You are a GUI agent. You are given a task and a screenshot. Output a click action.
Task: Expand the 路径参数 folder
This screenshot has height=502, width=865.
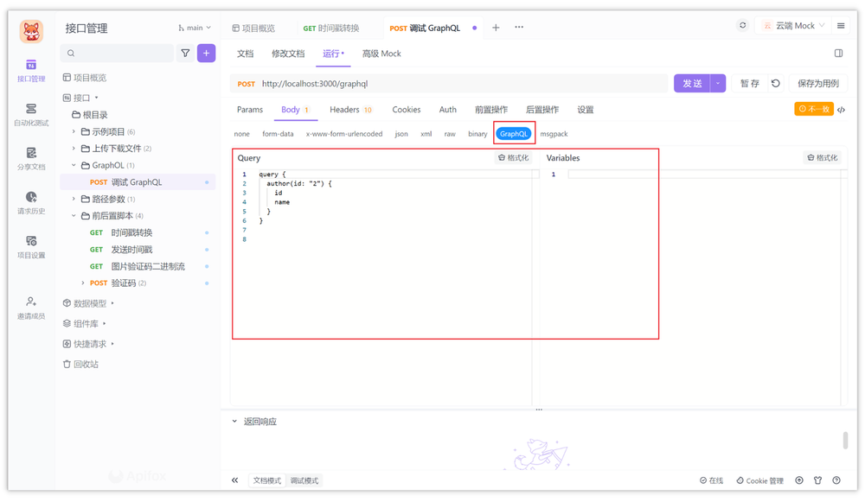pos(74,199)
